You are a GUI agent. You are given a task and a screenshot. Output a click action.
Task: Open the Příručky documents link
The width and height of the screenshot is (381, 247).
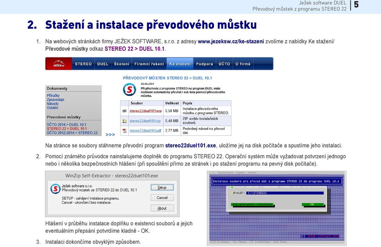(53, 96)
